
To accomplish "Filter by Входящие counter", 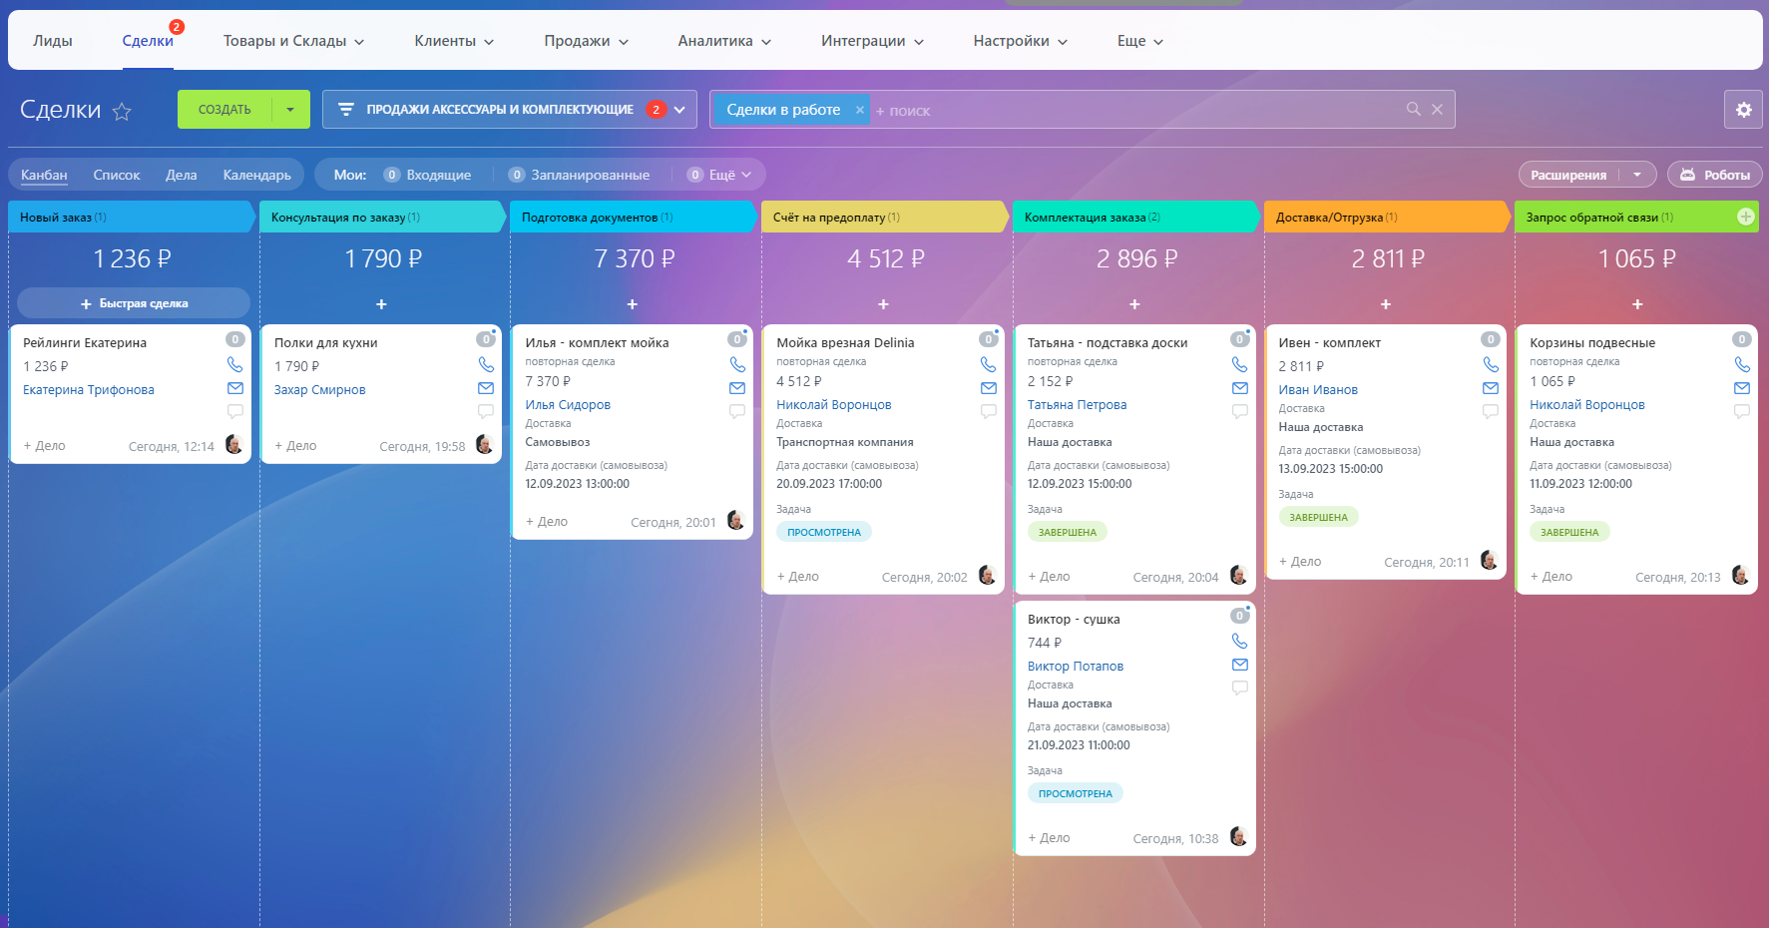I will [x=427, y=175].
